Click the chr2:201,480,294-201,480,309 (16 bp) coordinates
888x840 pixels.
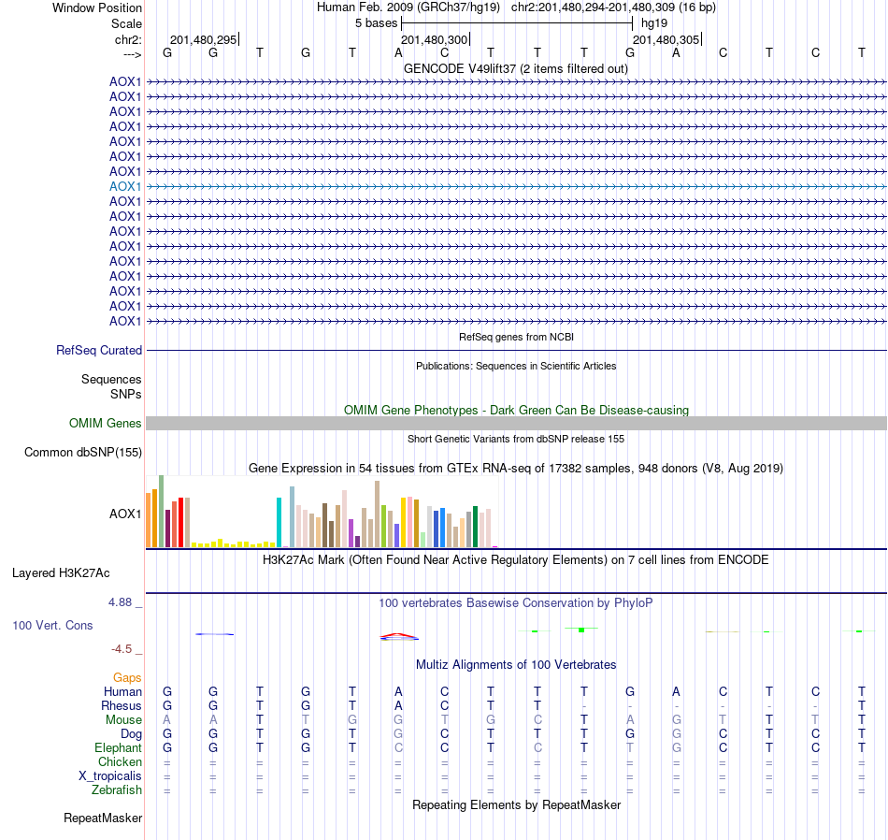tap(613, 7)
